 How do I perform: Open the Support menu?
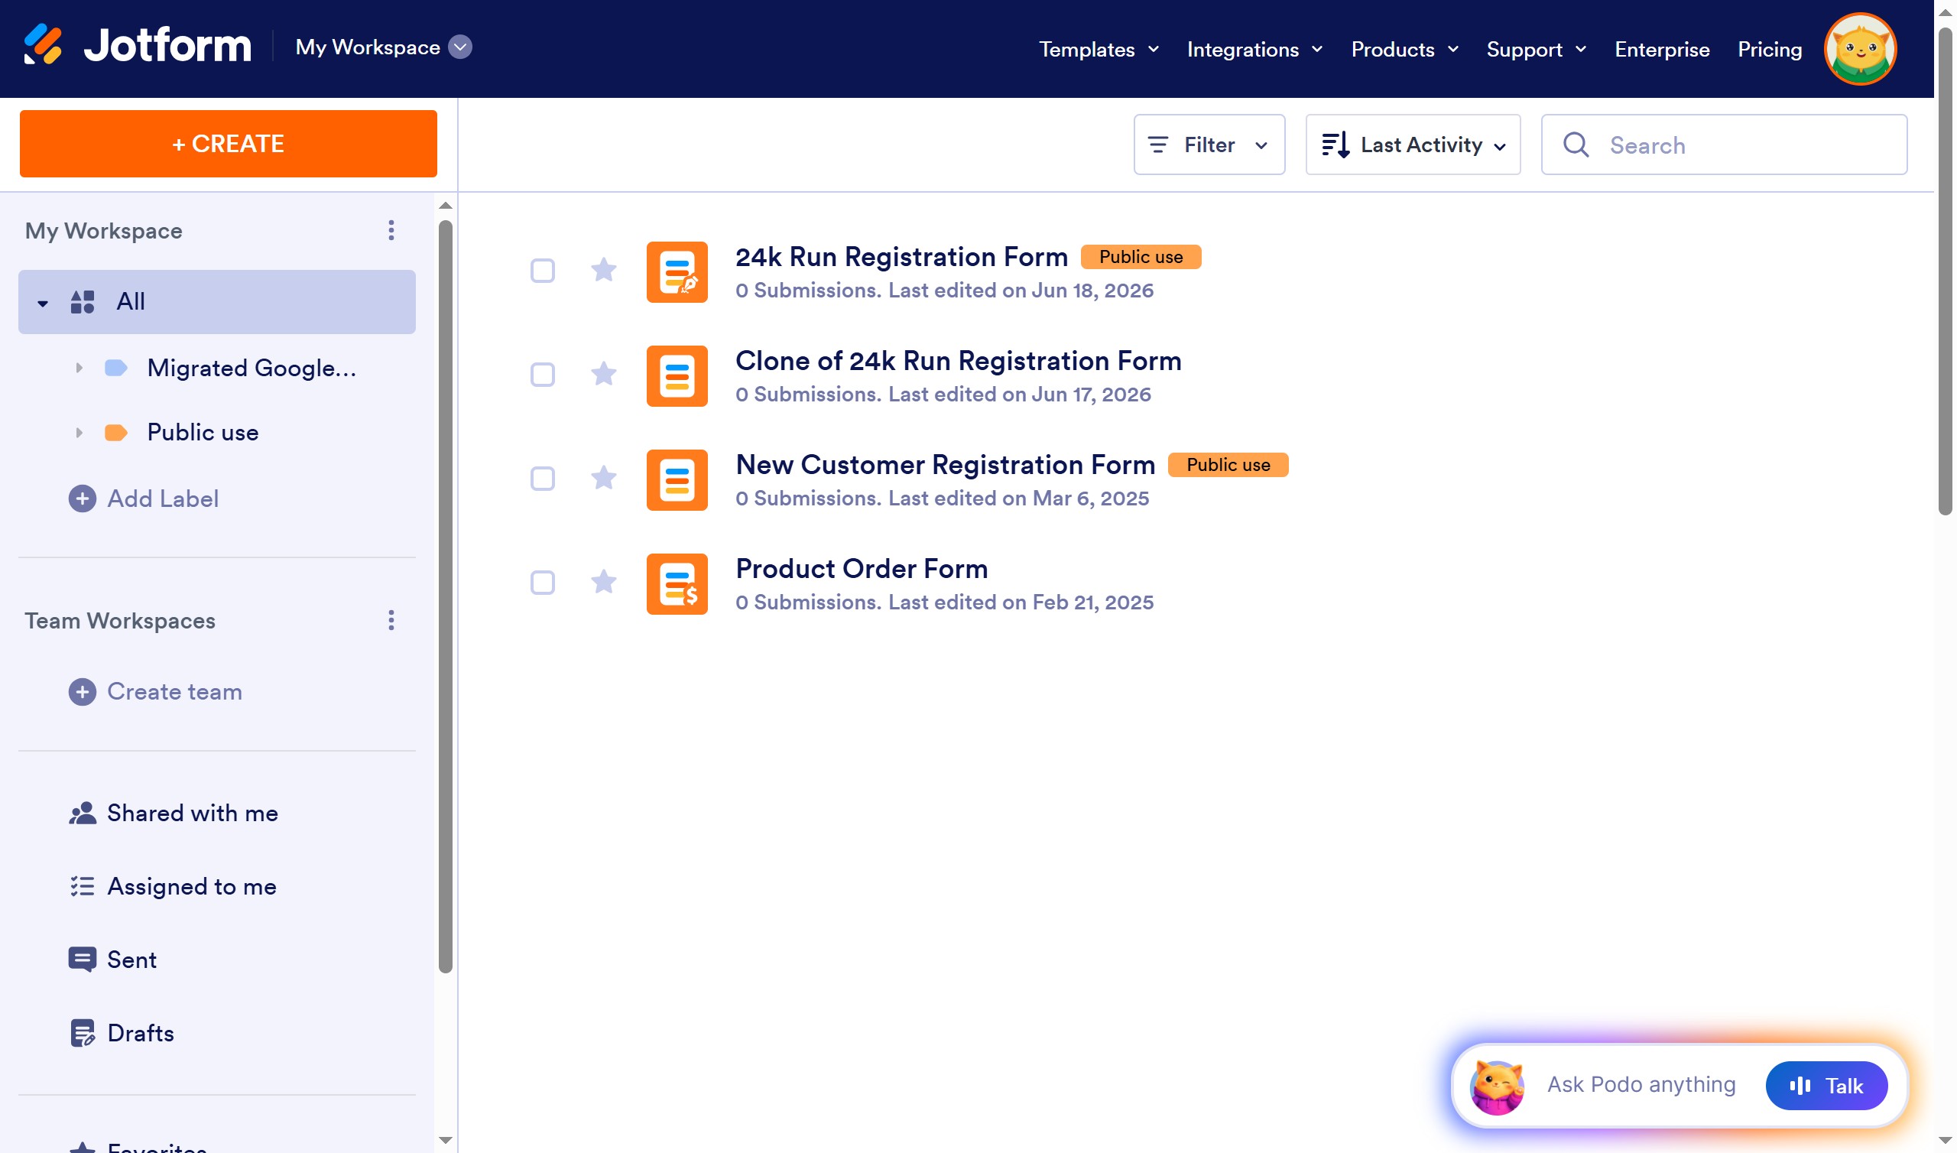[x=1536, y=50]
